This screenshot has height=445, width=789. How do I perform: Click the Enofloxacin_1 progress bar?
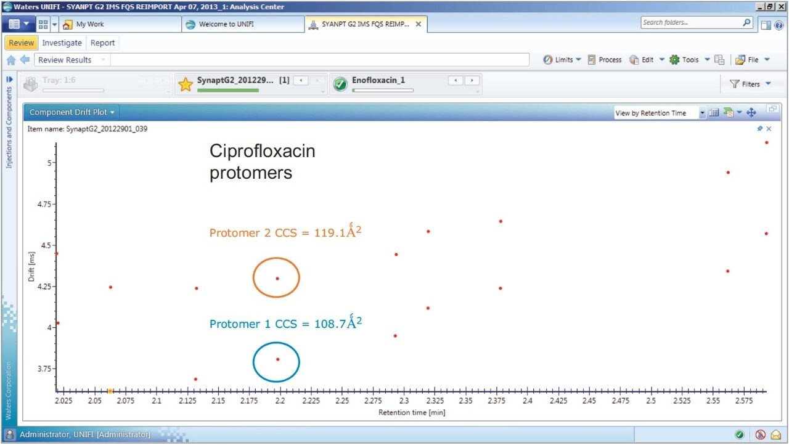tap(383, 91)
